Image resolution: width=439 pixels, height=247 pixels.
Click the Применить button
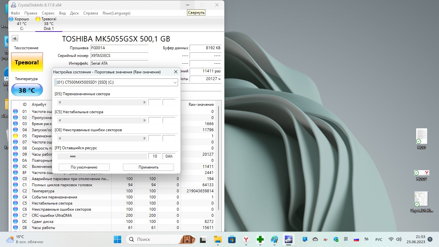148,167
